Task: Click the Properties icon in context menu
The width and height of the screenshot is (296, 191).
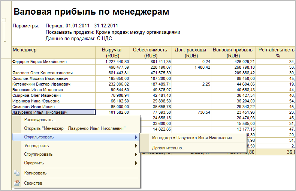Action: [16, 183]
